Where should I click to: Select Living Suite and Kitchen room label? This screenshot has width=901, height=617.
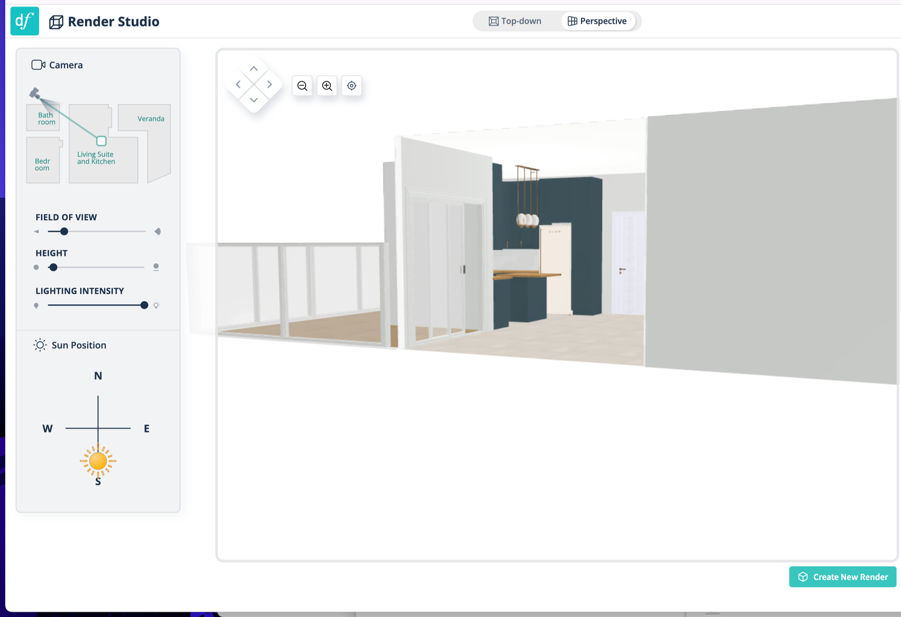point(96,158)
